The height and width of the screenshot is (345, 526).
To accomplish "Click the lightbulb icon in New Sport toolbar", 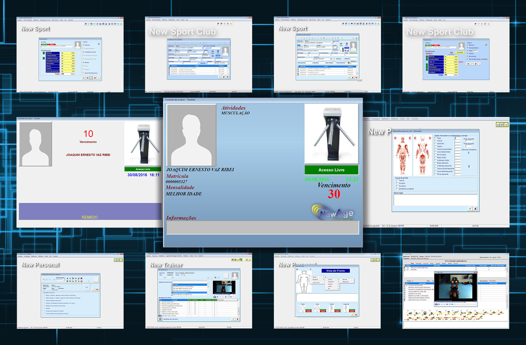I will click(121, 24).
